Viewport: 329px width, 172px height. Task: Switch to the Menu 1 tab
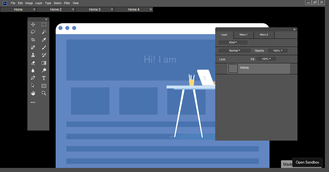(x=243, y=34)
